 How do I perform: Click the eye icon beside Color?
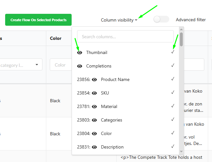[x=94, y=133]
